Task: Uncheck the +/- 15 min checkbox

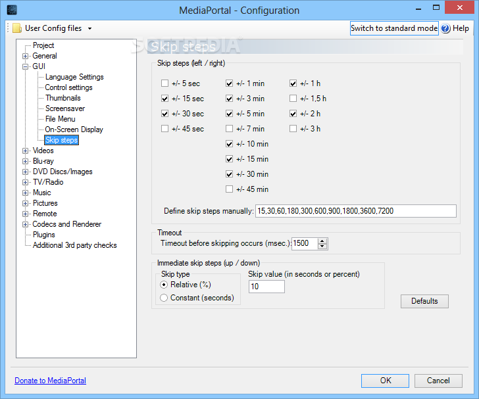Action: 229,158
